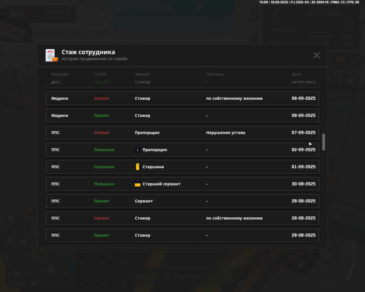This screenshot has width=365, height=292.
Task: Click the Статус column header
Action: point(100,74)
